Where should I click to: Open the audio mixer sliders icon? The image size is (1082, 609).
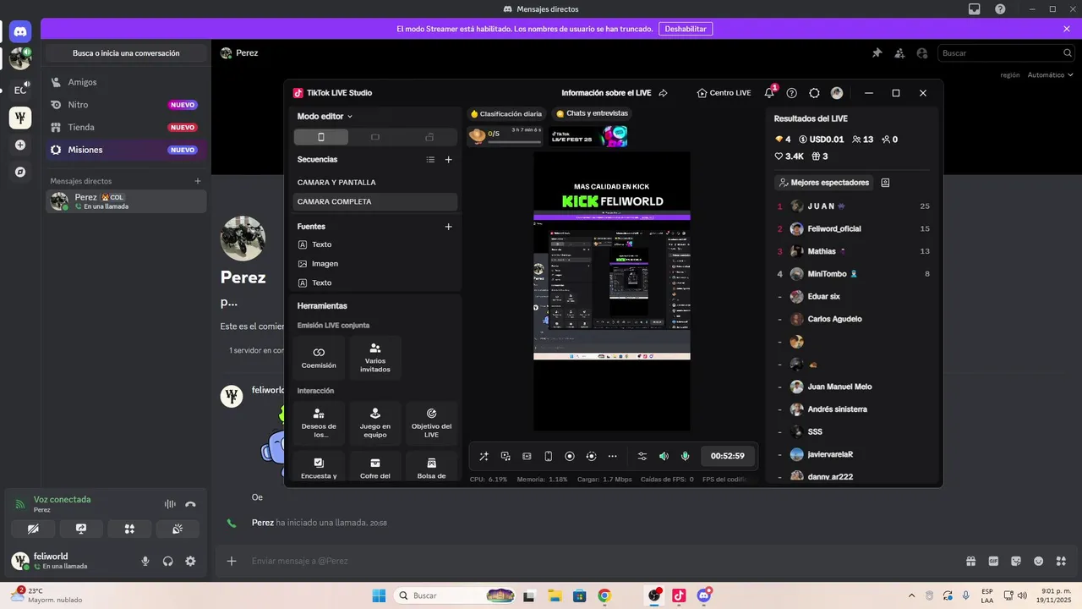pos(642,456)
